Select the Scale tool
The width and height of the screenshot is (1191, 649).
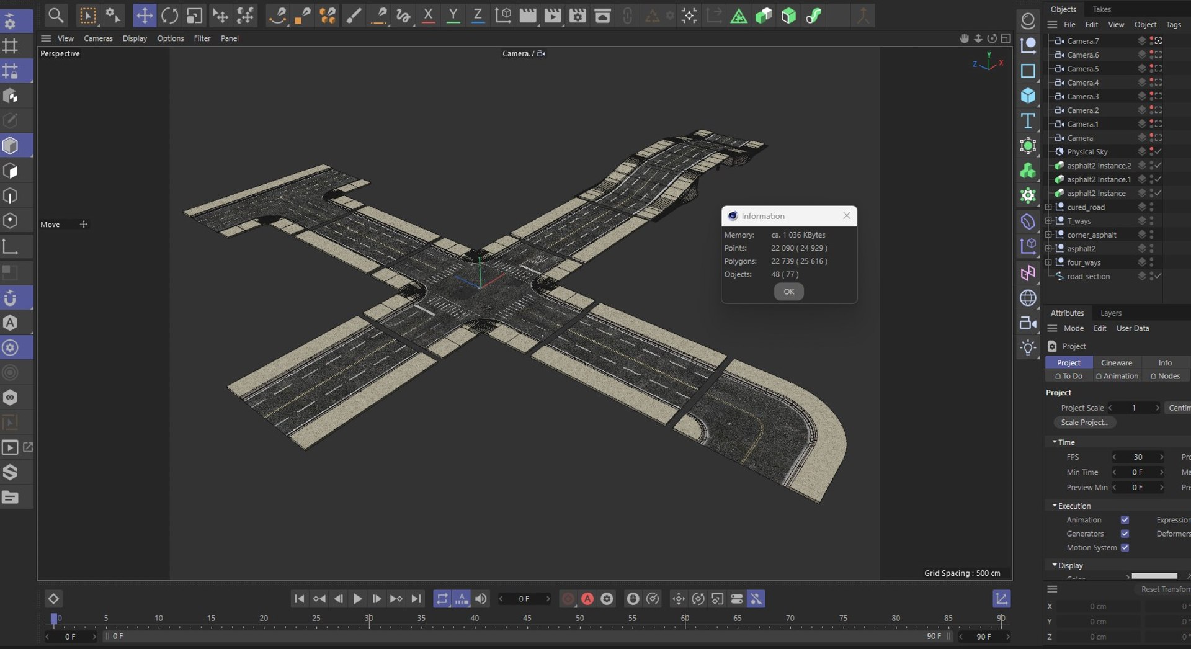[x=194, y=16]
